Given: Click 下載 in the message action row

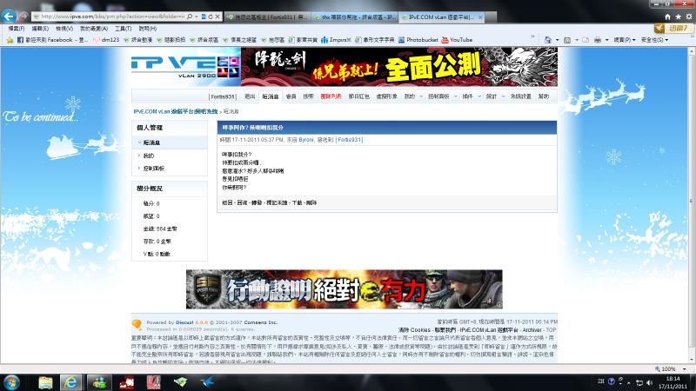Looking at the screenshot, I should pos(297,202).
